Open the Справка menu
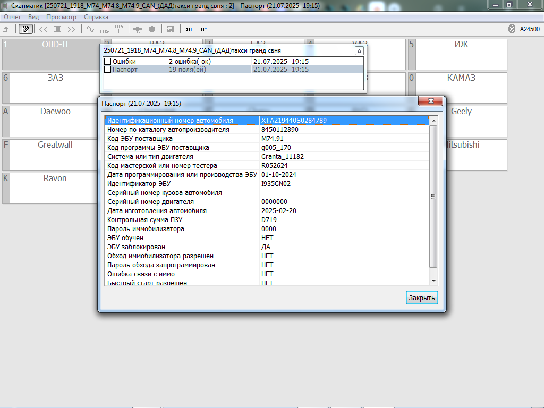Screen dimensions: 544x408 pos(96,17)
